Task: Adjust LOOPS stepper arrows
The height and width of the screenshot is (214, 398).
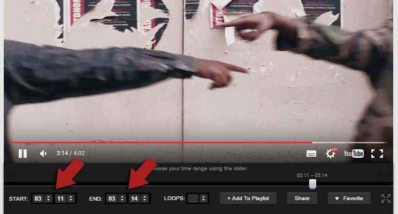Action: 203,198
